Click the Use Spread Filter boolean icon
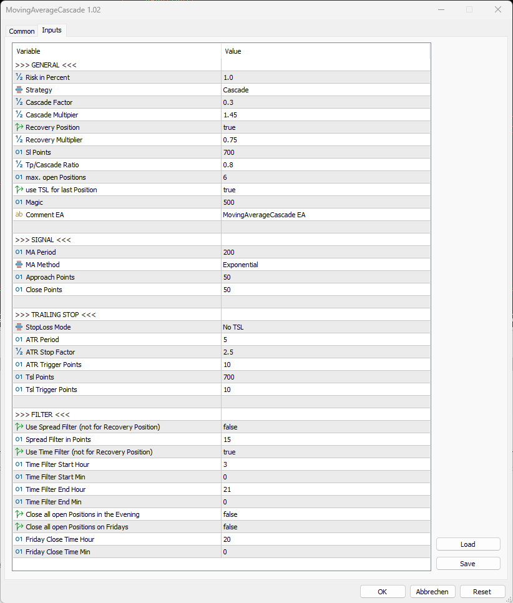 (x=19, y=427)
